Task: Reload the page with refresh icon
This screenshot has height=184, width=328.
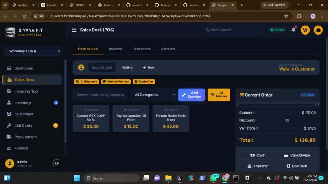Action: pyautogui.click(x=24, y=16)
